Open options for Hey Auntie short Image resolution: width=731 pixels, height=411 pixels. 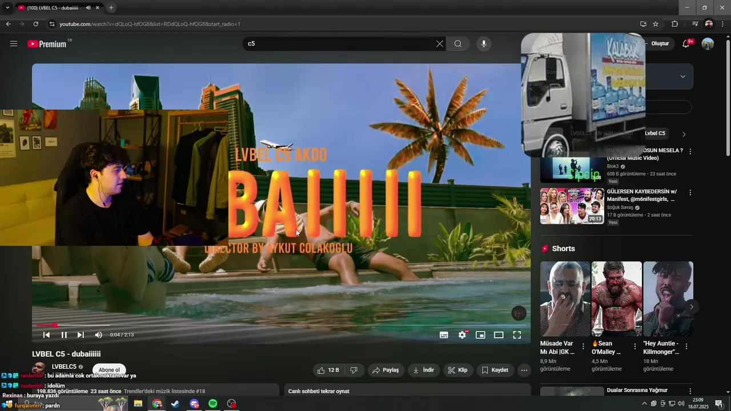tap(686, 346)
